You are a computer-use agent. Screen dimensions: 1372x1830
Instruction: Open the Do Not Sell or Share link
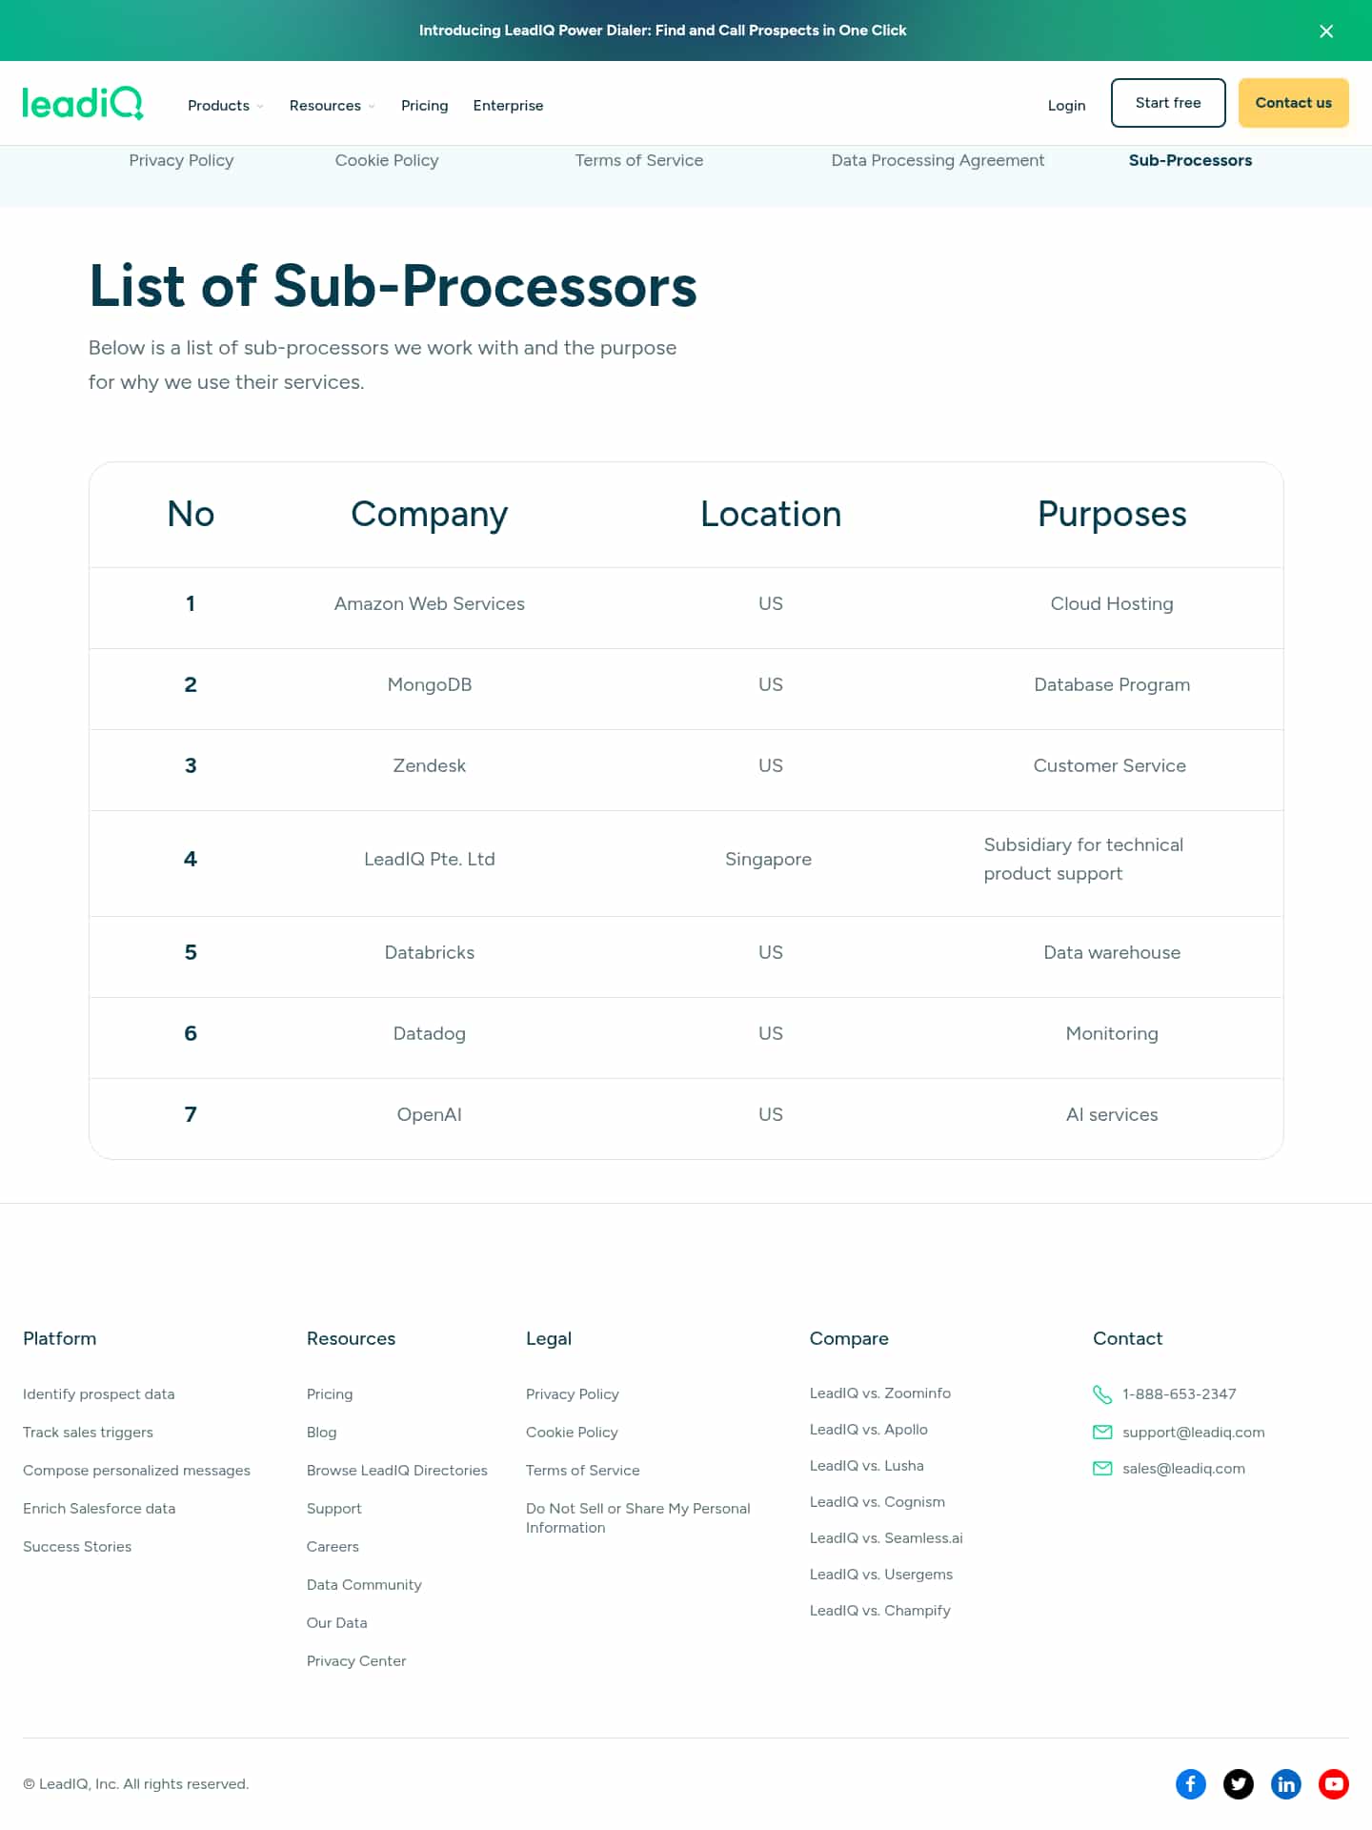[638, 1517]
